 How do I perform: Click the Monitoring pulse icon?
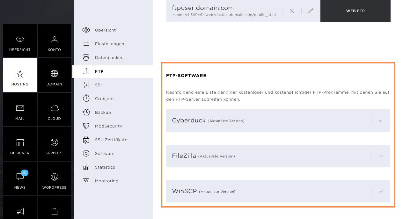(86, 181)
